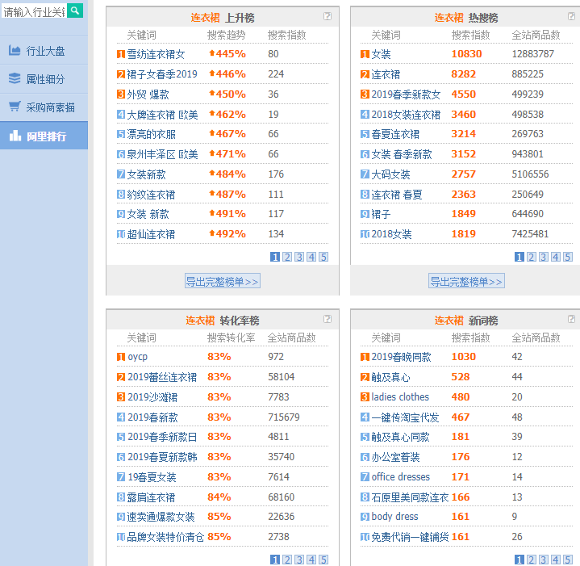Go to page 5 of 热搜榜
The height and width of the screenshot is (566, 580).
point(568,257)
